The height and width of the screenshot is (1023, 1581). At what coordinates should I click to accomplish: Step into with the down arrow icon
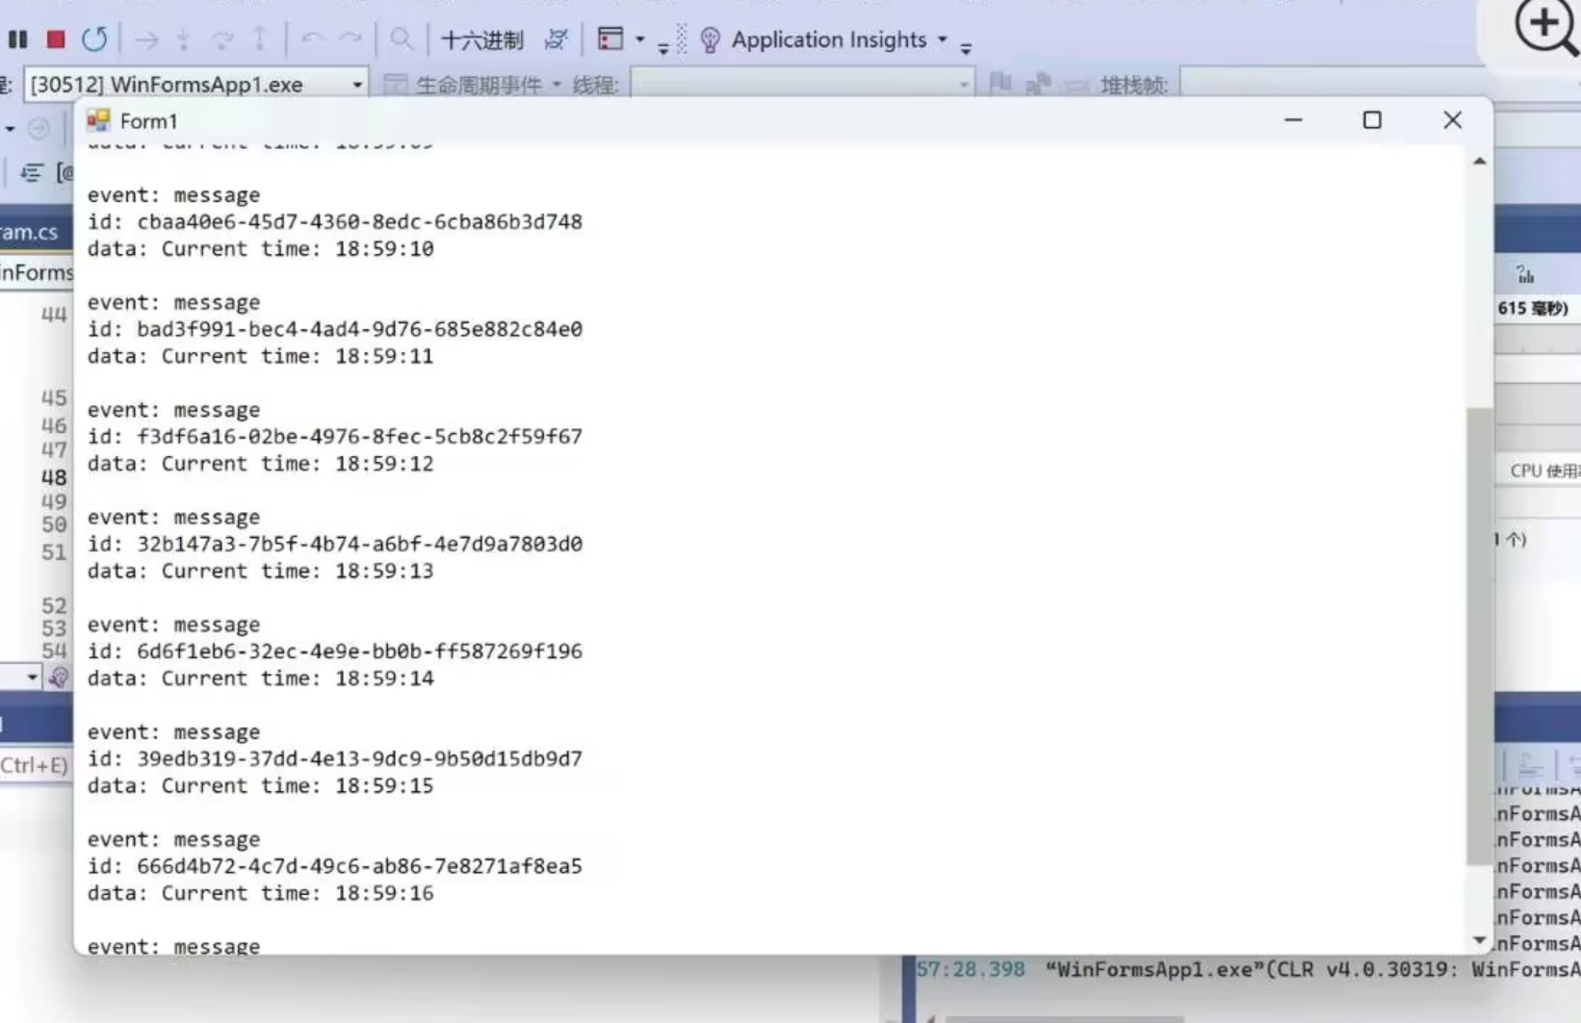[x=184, y=39]
